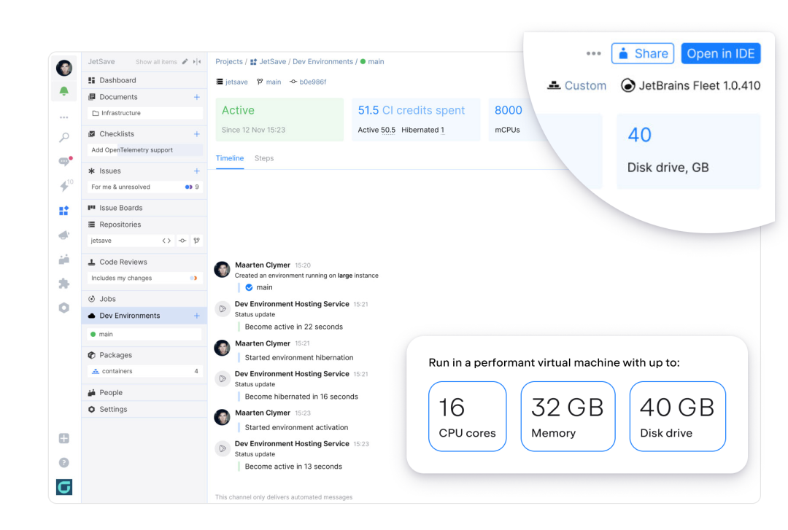Create a new issue with plus
Viewport: 788px width, 530px height.
[x=197, y=171]
